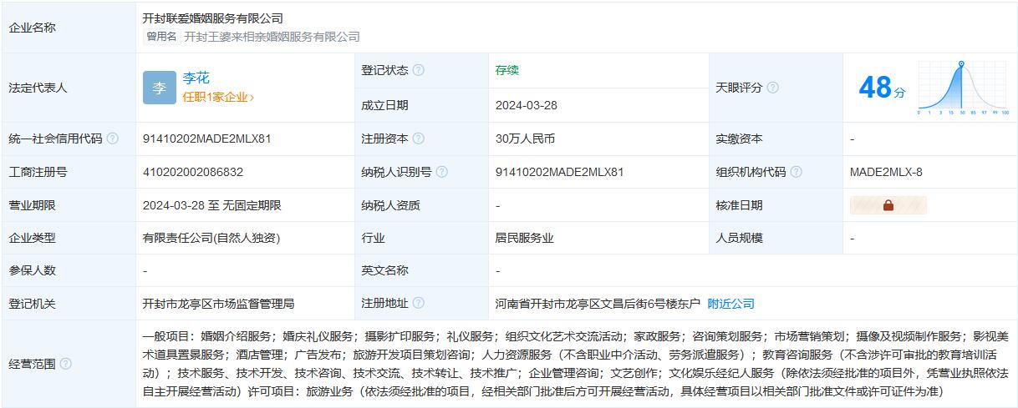Viewport: 1018px width, 408px height.
Task: Click help icon next to 纳税人识别号
Action: (x=442, y=172)
